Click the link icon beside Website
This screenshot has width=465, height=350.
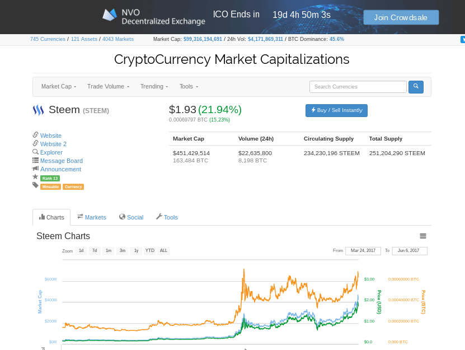(x=36, y=135)
